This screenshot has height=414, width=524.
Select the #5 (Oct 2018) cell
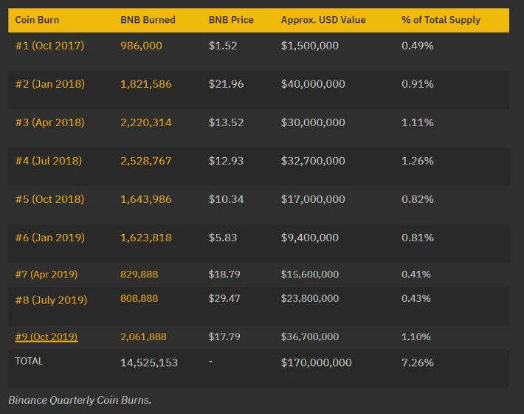click(49, 199)
